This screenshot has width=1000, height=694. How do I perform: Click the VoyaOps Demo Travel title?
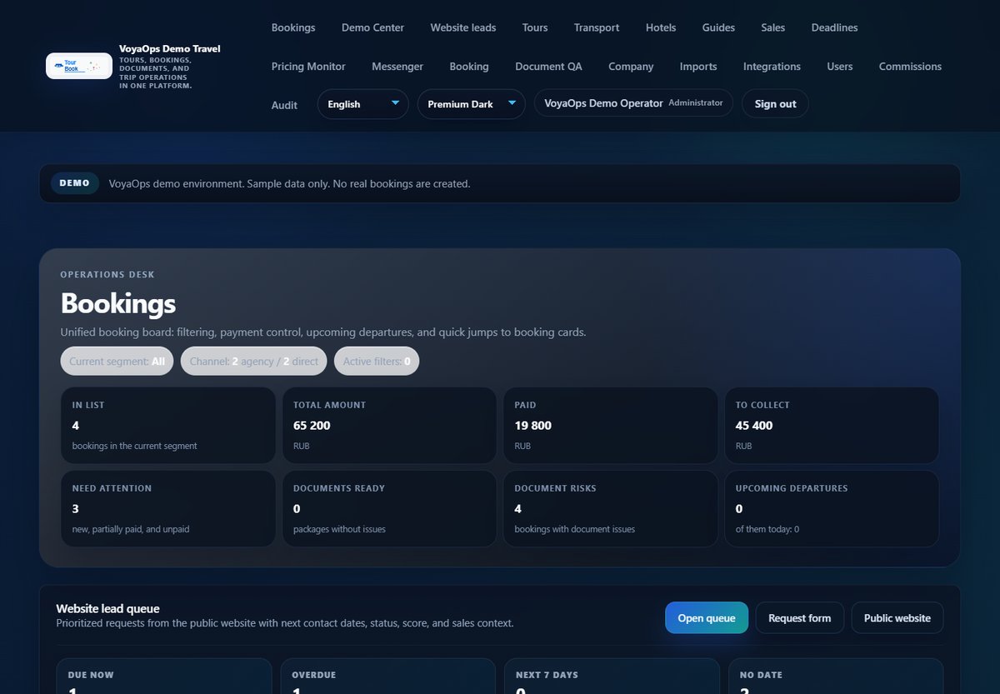[170, 49]
